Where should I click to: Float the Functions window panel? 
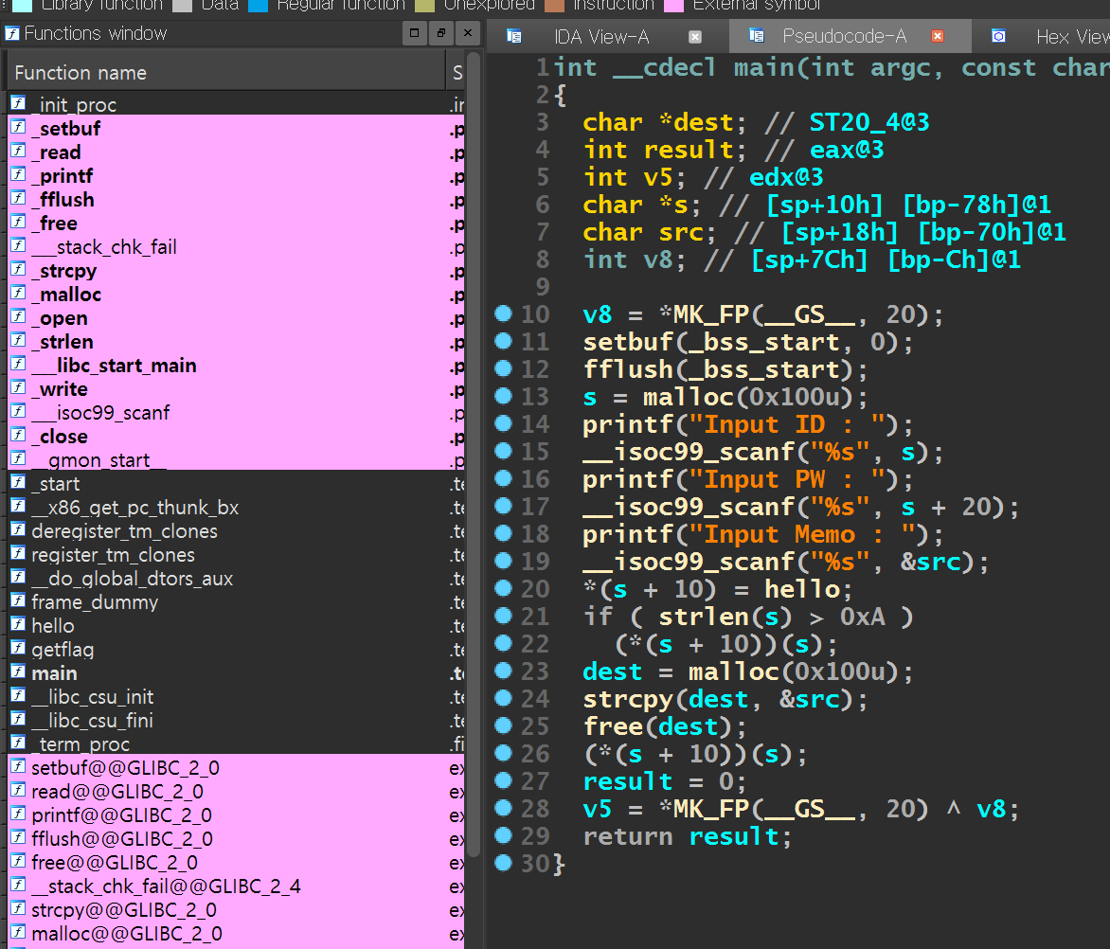(441, 34)
